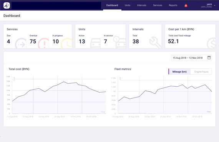Switch fleet metrics to Mileage (km)

pyautogui.click(x=179, y=72)
